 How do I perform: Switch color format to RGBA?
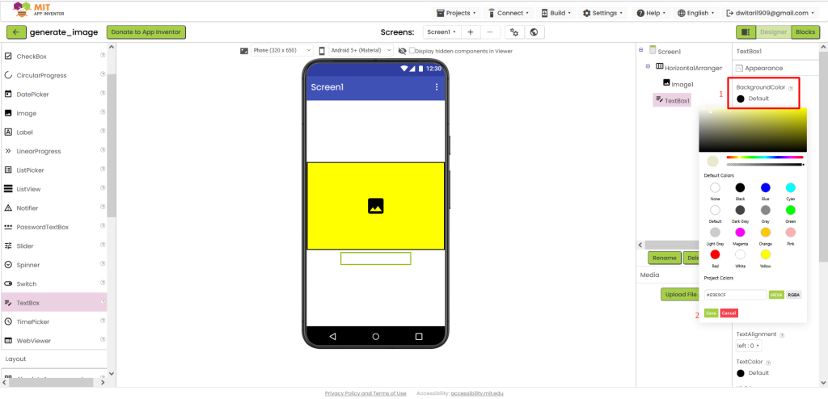794,295
